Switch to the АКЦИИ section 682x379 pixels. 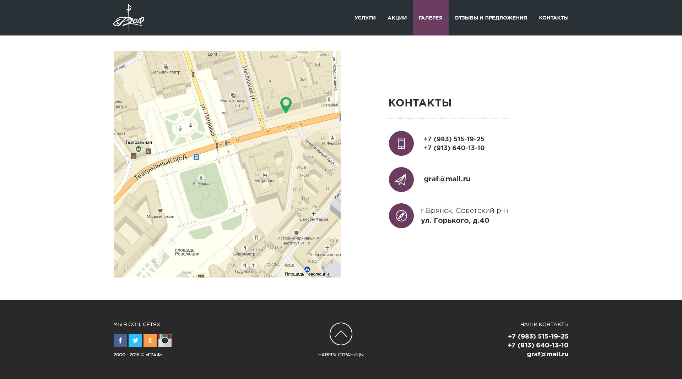click(x=397, y=17)
